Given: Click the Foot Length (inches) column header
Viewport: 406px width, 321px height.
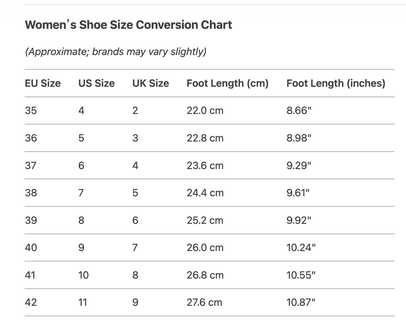Looking at the screenshot, I should click(336, 83).
